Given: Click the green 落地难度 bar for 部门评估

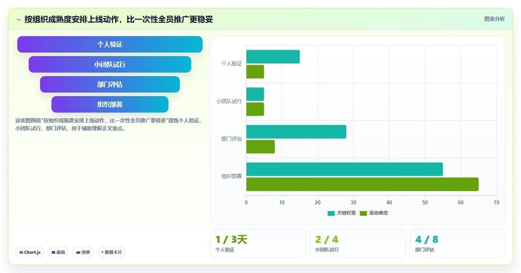Looking at the screenshot, I should pos(260,147).
